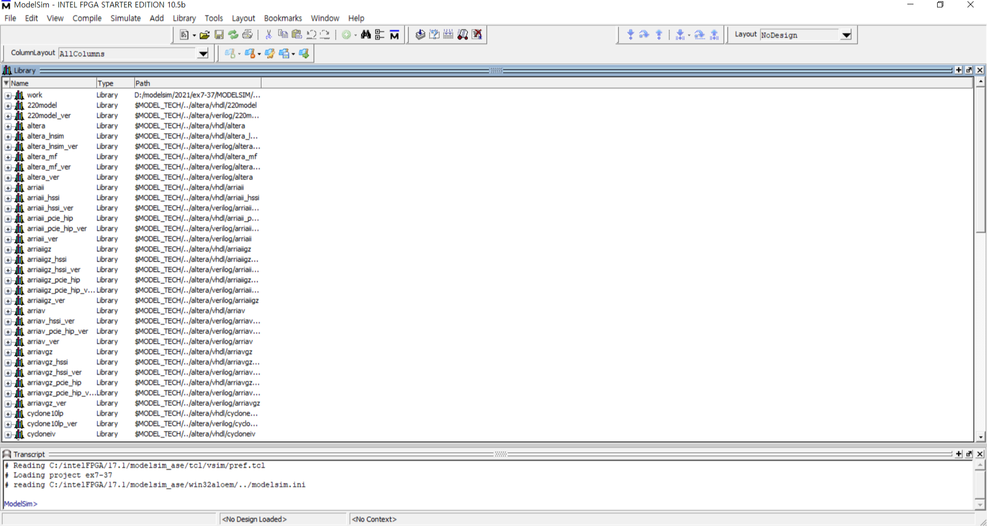Screen dimensions: 987x526
Task: Click the black M ModelSim icon
Action: pos(394,34)
